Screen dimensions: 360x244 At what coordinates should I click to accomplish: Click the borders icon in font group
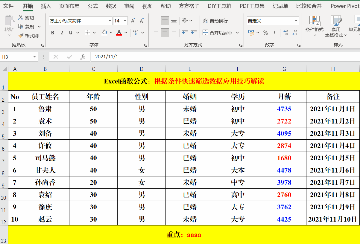point(87,33)
